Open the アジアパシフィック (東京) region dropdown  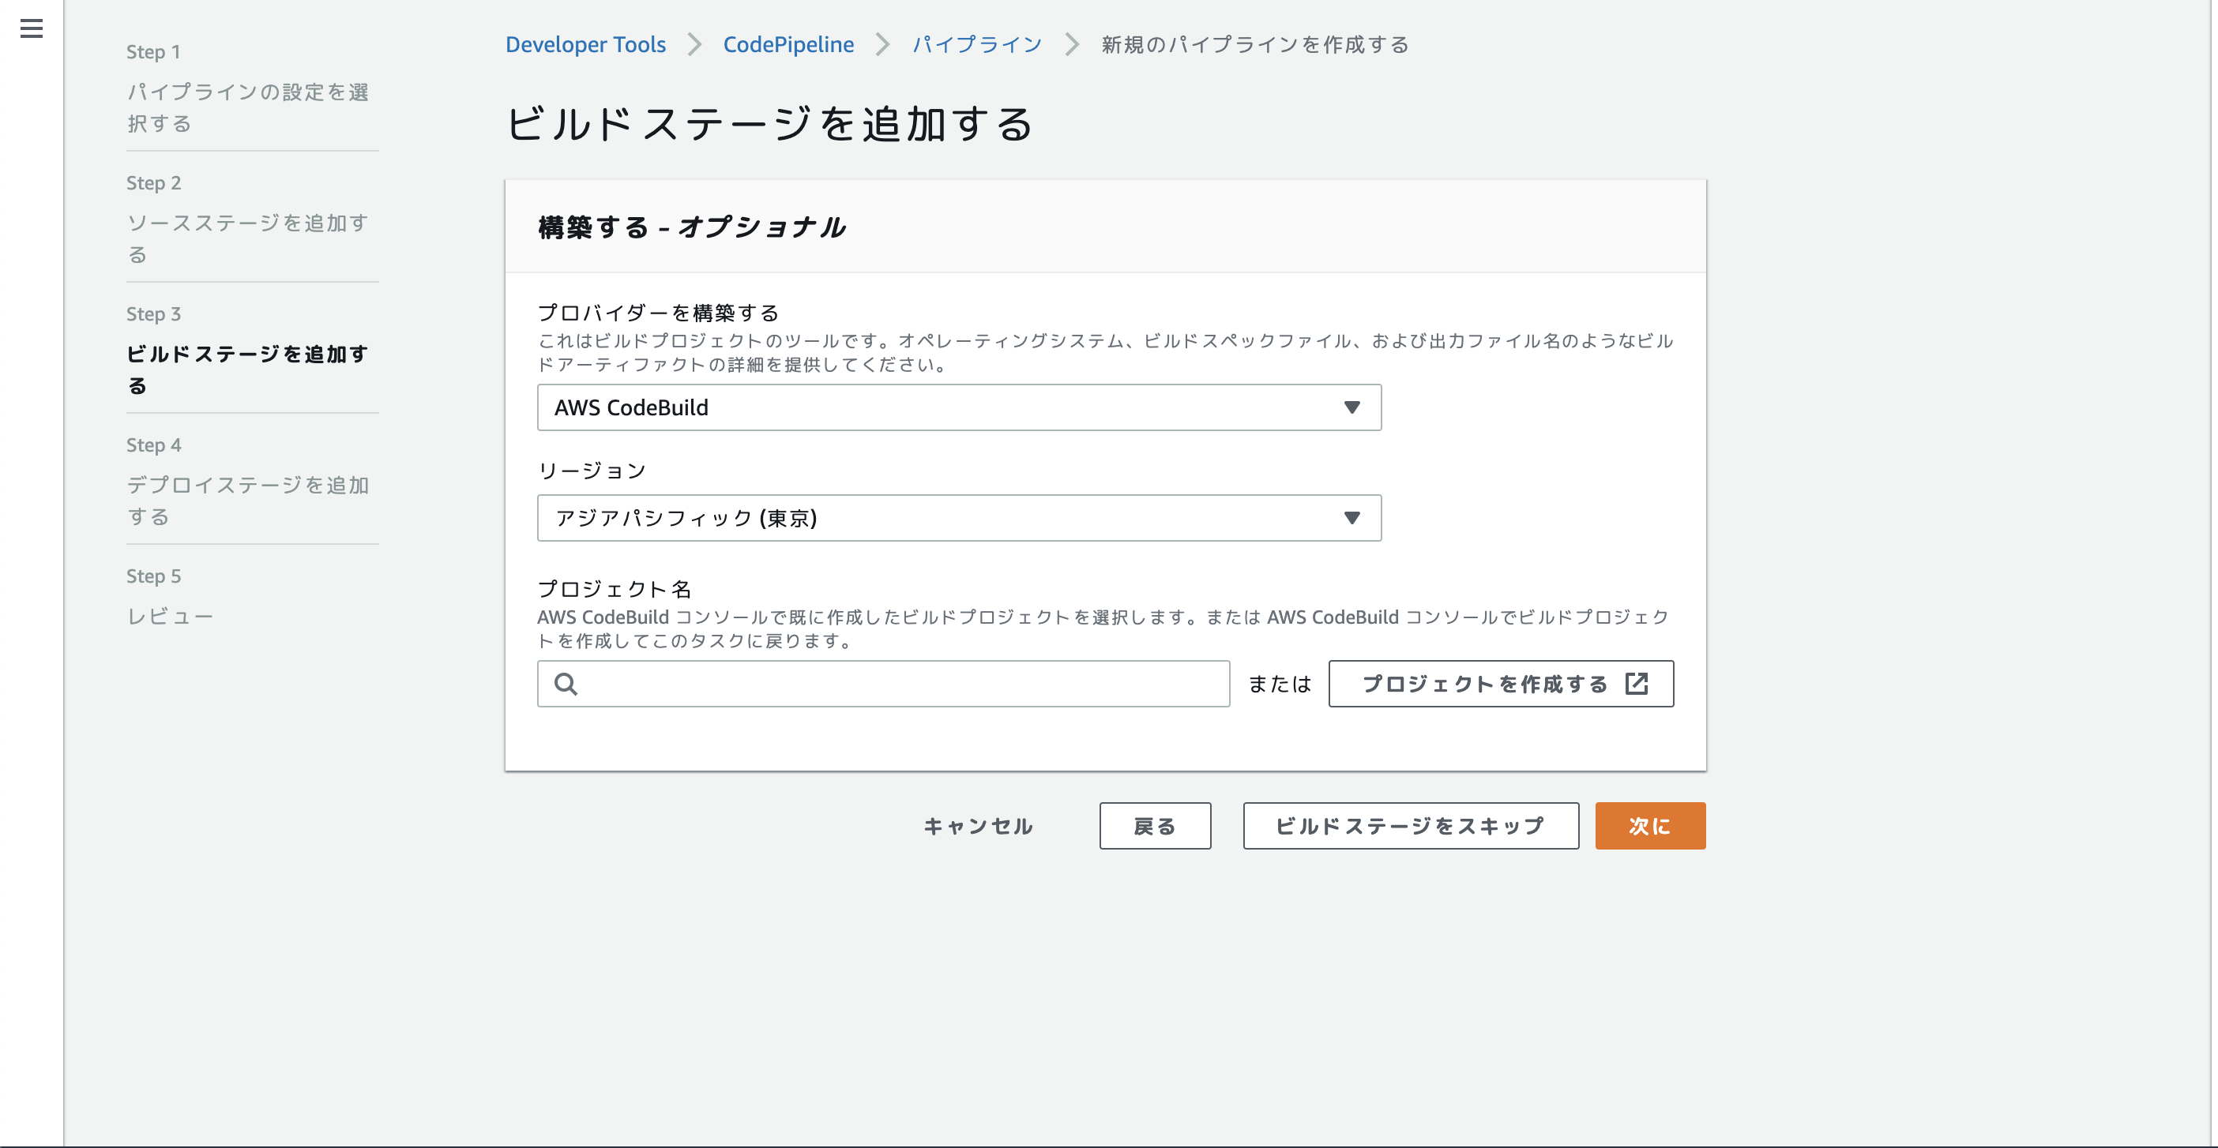click(959, 517)
